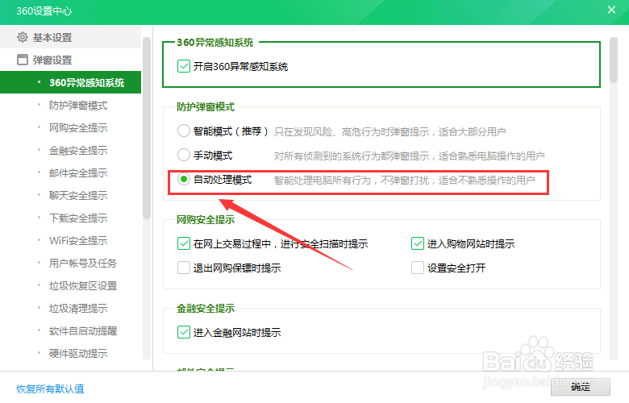
Task: Select 手动模式 radio button
Action: tap(184, 155)
